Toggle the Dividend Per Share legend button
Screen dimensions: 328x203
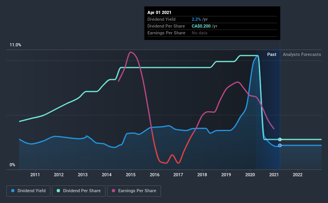pos(79,191)
